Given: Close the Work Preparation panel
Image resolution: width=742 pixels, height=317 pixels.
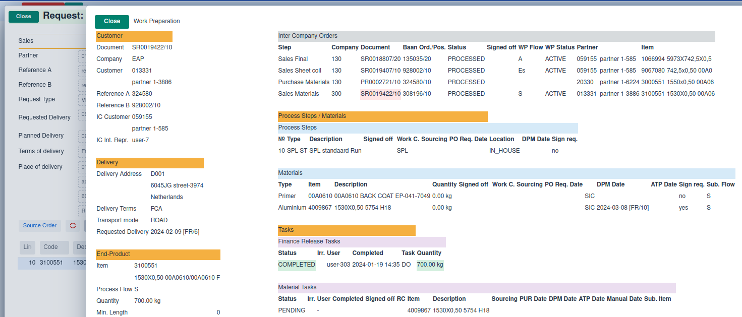Looking at the screenshot, I should tap(112, 21).
